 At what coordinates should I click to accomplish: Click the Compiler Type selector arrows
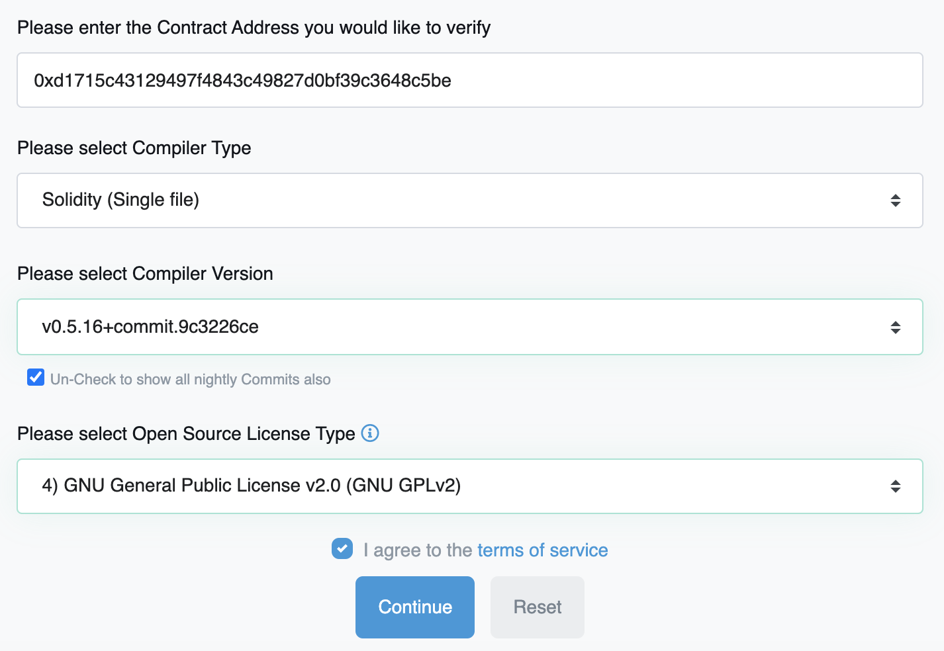tap(895, 200)
